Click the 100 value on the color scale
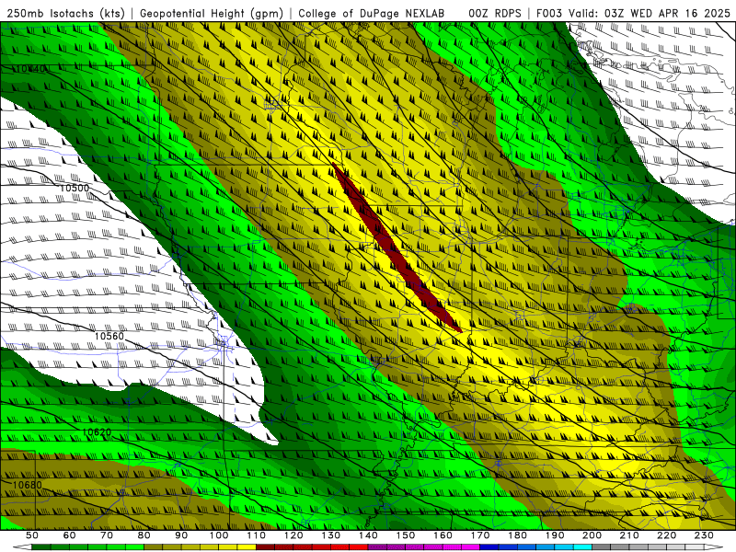Screen dimensions: 736x552 tap(219, 535)
